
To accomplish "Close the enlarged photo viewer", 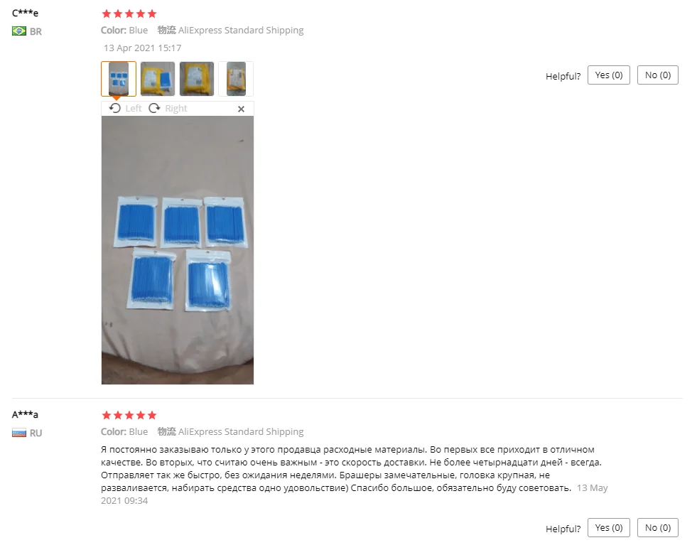I will 241,109.
